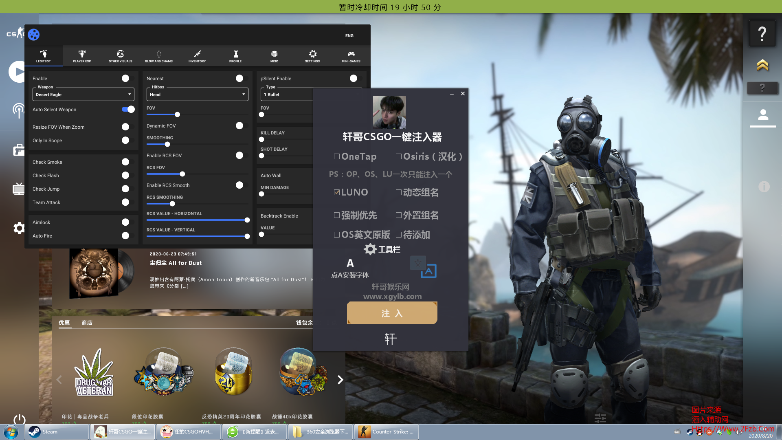Screen dimensions: 782x440
Task: Check the 强制优先 checkbox
Action: 337,215
